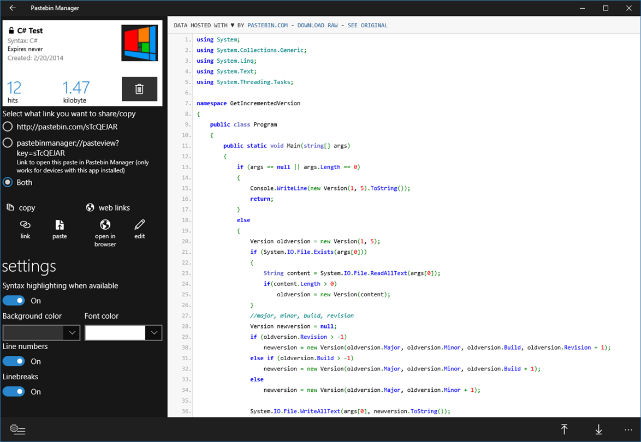Jump to top with up arrow
The width and height of the screenshot is (641, 442).
click(564, 429)
